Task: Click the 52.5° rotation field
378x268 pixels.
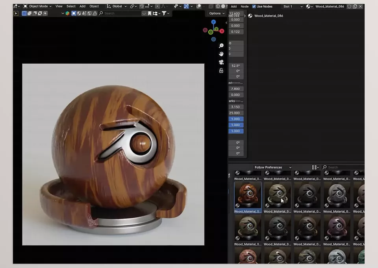Action: pos(236,66)
